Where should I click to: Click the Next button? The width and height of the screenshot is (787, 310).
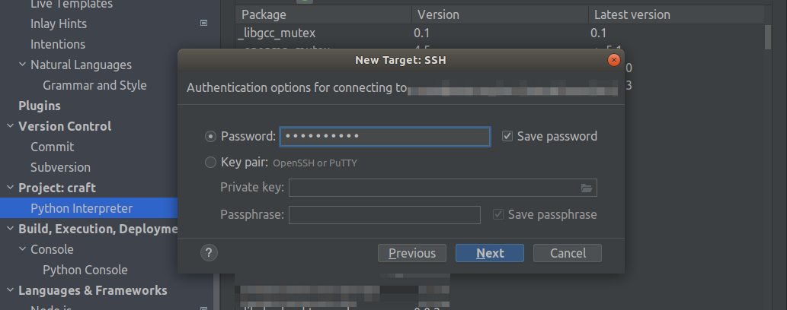(x=490, y=253)
